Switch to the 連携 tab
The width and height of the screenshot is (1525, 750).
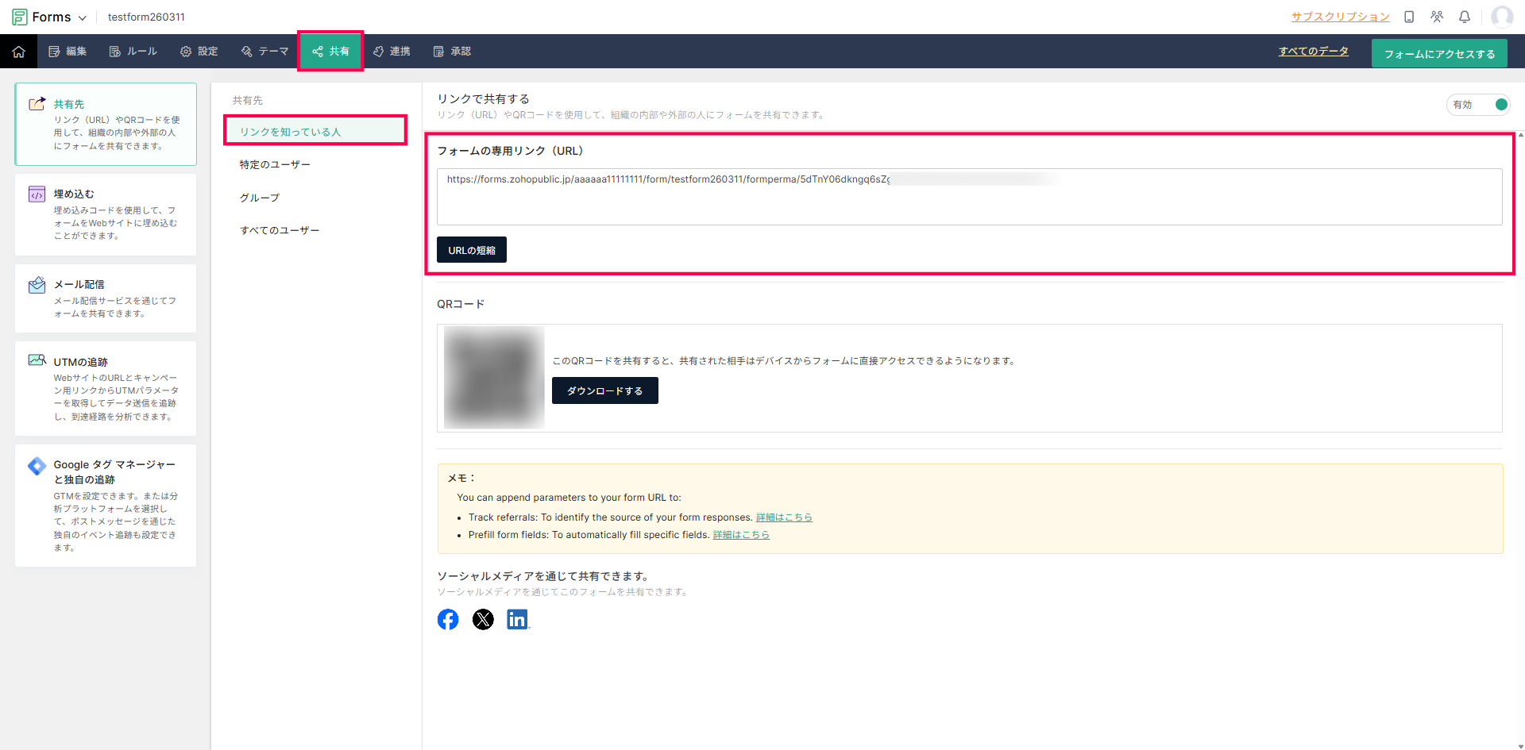pyautogui.click(x=392, y=52)
